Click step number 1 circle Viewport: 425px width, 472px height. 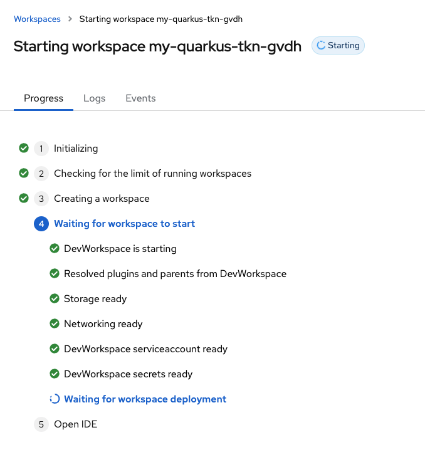[x=41, y=149]
